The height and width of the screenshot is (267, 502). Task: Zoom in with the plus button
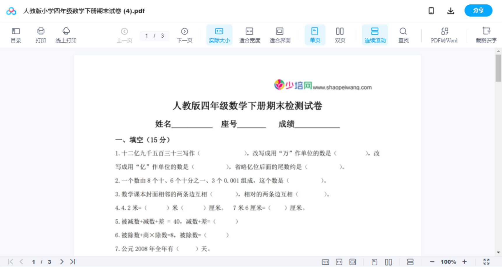pos(465,262)
